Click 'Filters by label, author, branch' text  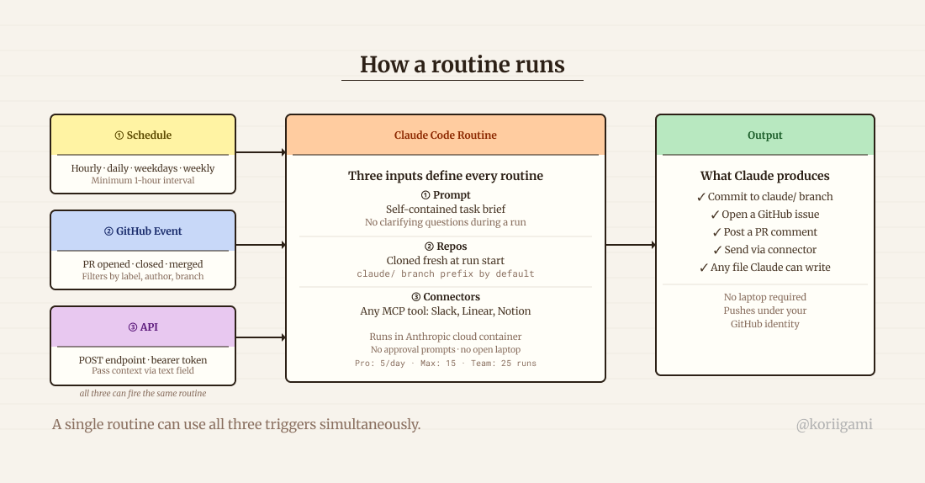coord(143,276)
